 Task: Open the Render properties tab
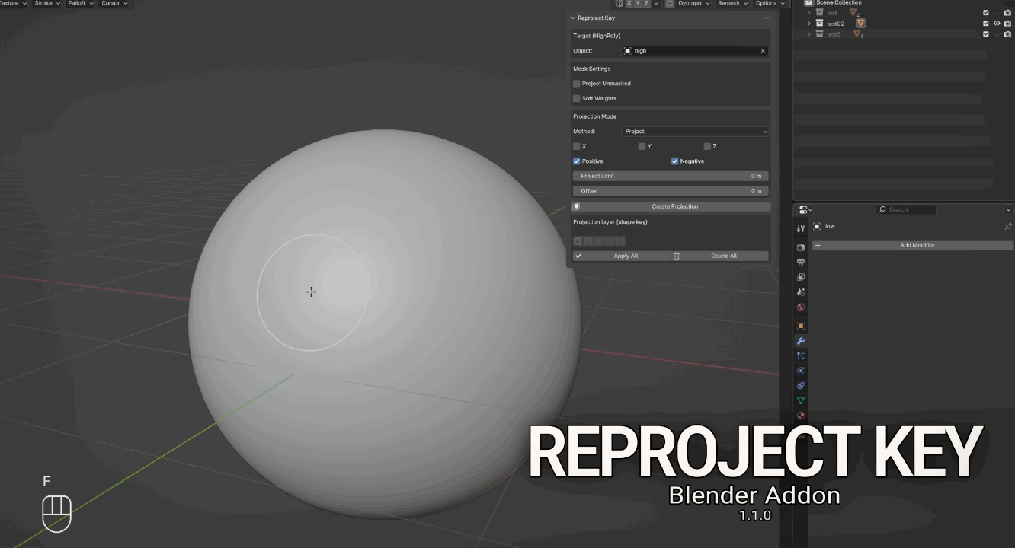[801, 247]
